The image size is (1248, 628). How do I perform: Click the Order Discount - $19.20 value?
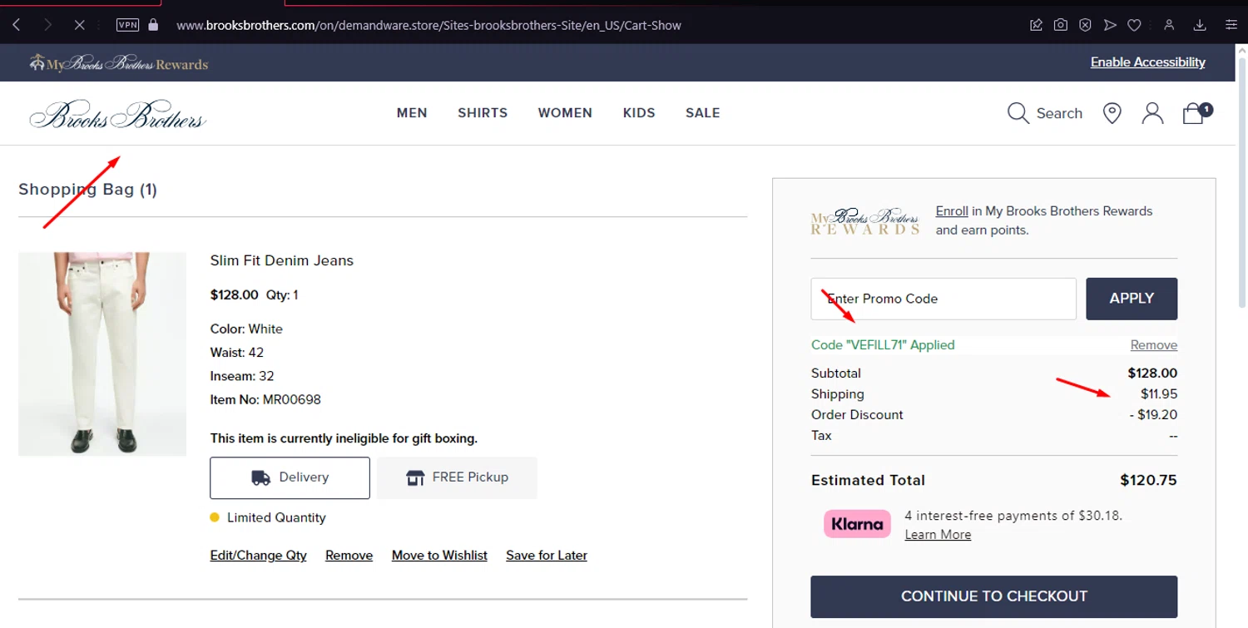tap(1153, 415)
